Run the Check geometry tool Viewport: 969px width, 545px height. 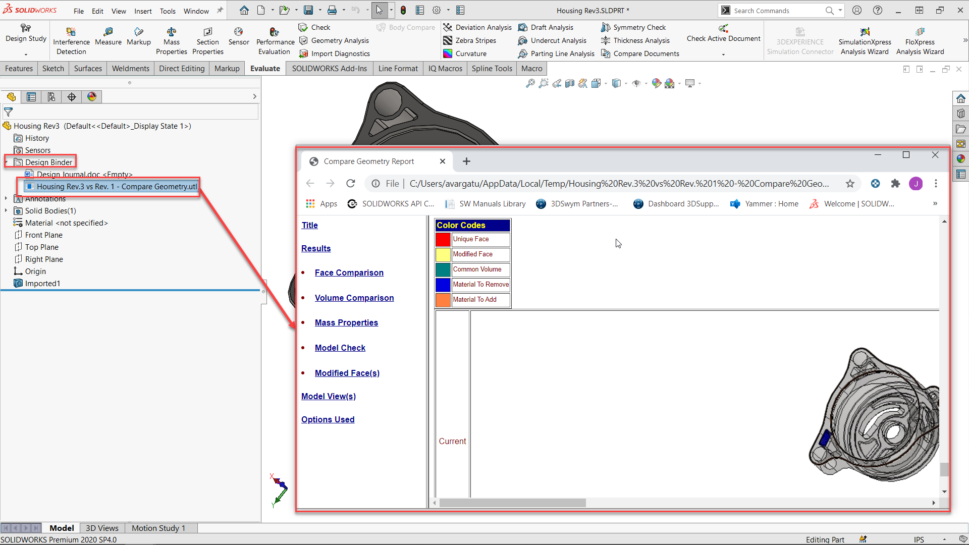[x=314, y=27]
